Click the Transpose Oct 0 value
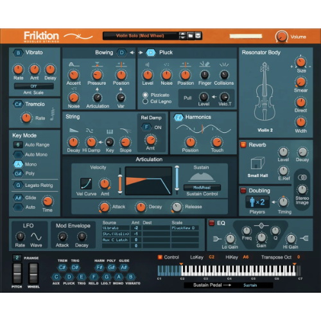Viewport: 321px width, 321px height. (x=299, y=257)
